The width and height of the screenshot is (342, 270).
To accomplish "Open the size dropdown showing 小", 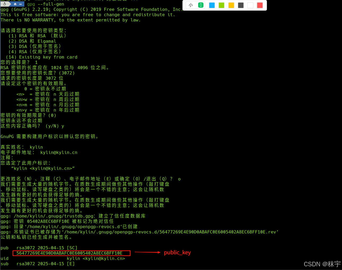I will pos(195,5).
